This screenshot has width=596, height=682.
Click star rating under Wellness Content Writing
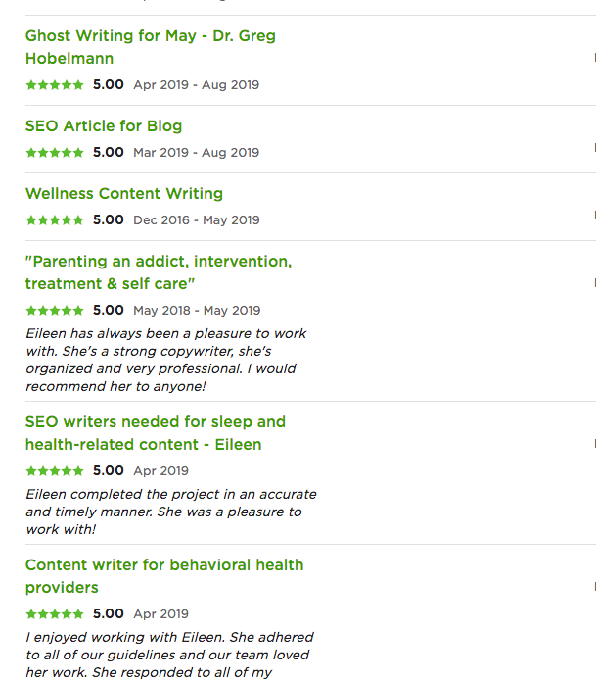pos(55,220)
